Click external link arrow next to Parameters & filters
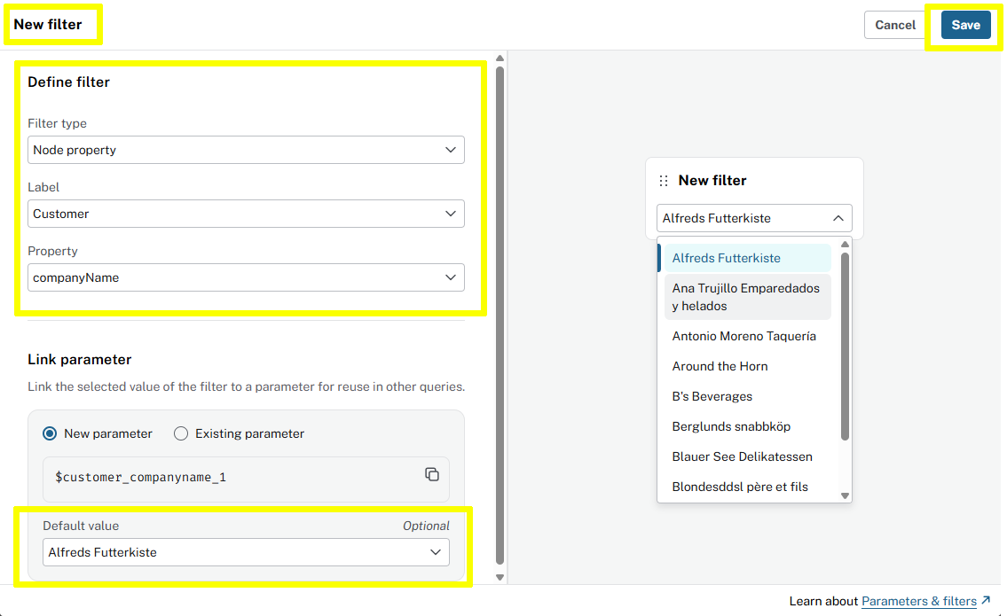Screen dimensions: 1007x616 coord(986,601)
